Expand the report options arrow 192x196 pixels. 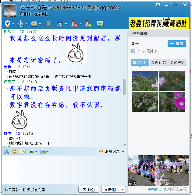[66, 24]
